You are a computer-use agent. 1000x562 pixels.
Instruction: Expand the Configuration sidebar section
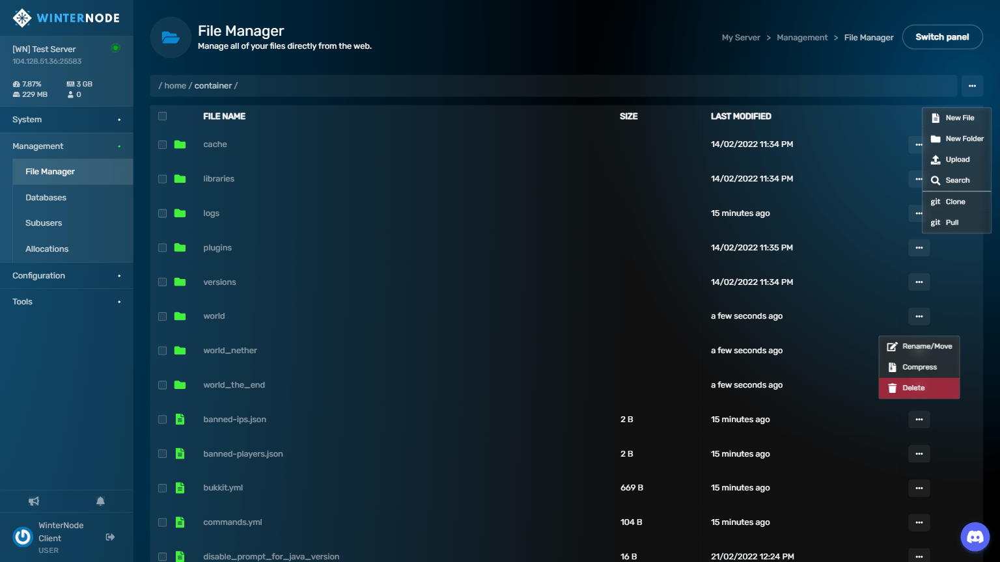pyautogui.click(x=66, y=276)
